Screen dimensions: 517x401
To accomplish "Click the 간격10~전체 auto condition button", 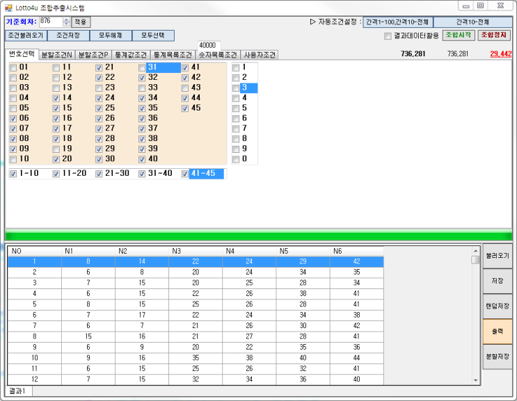I will tap(472, 22).
